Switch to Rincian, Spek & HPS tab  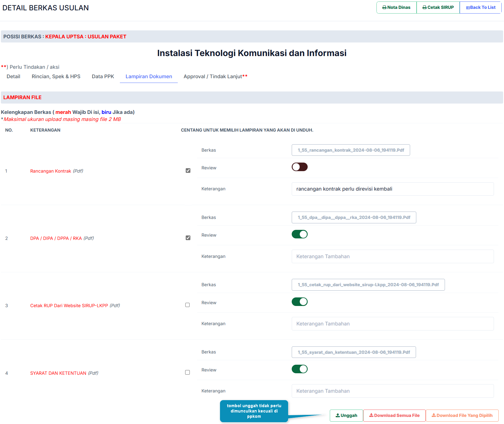click(56, 76)
